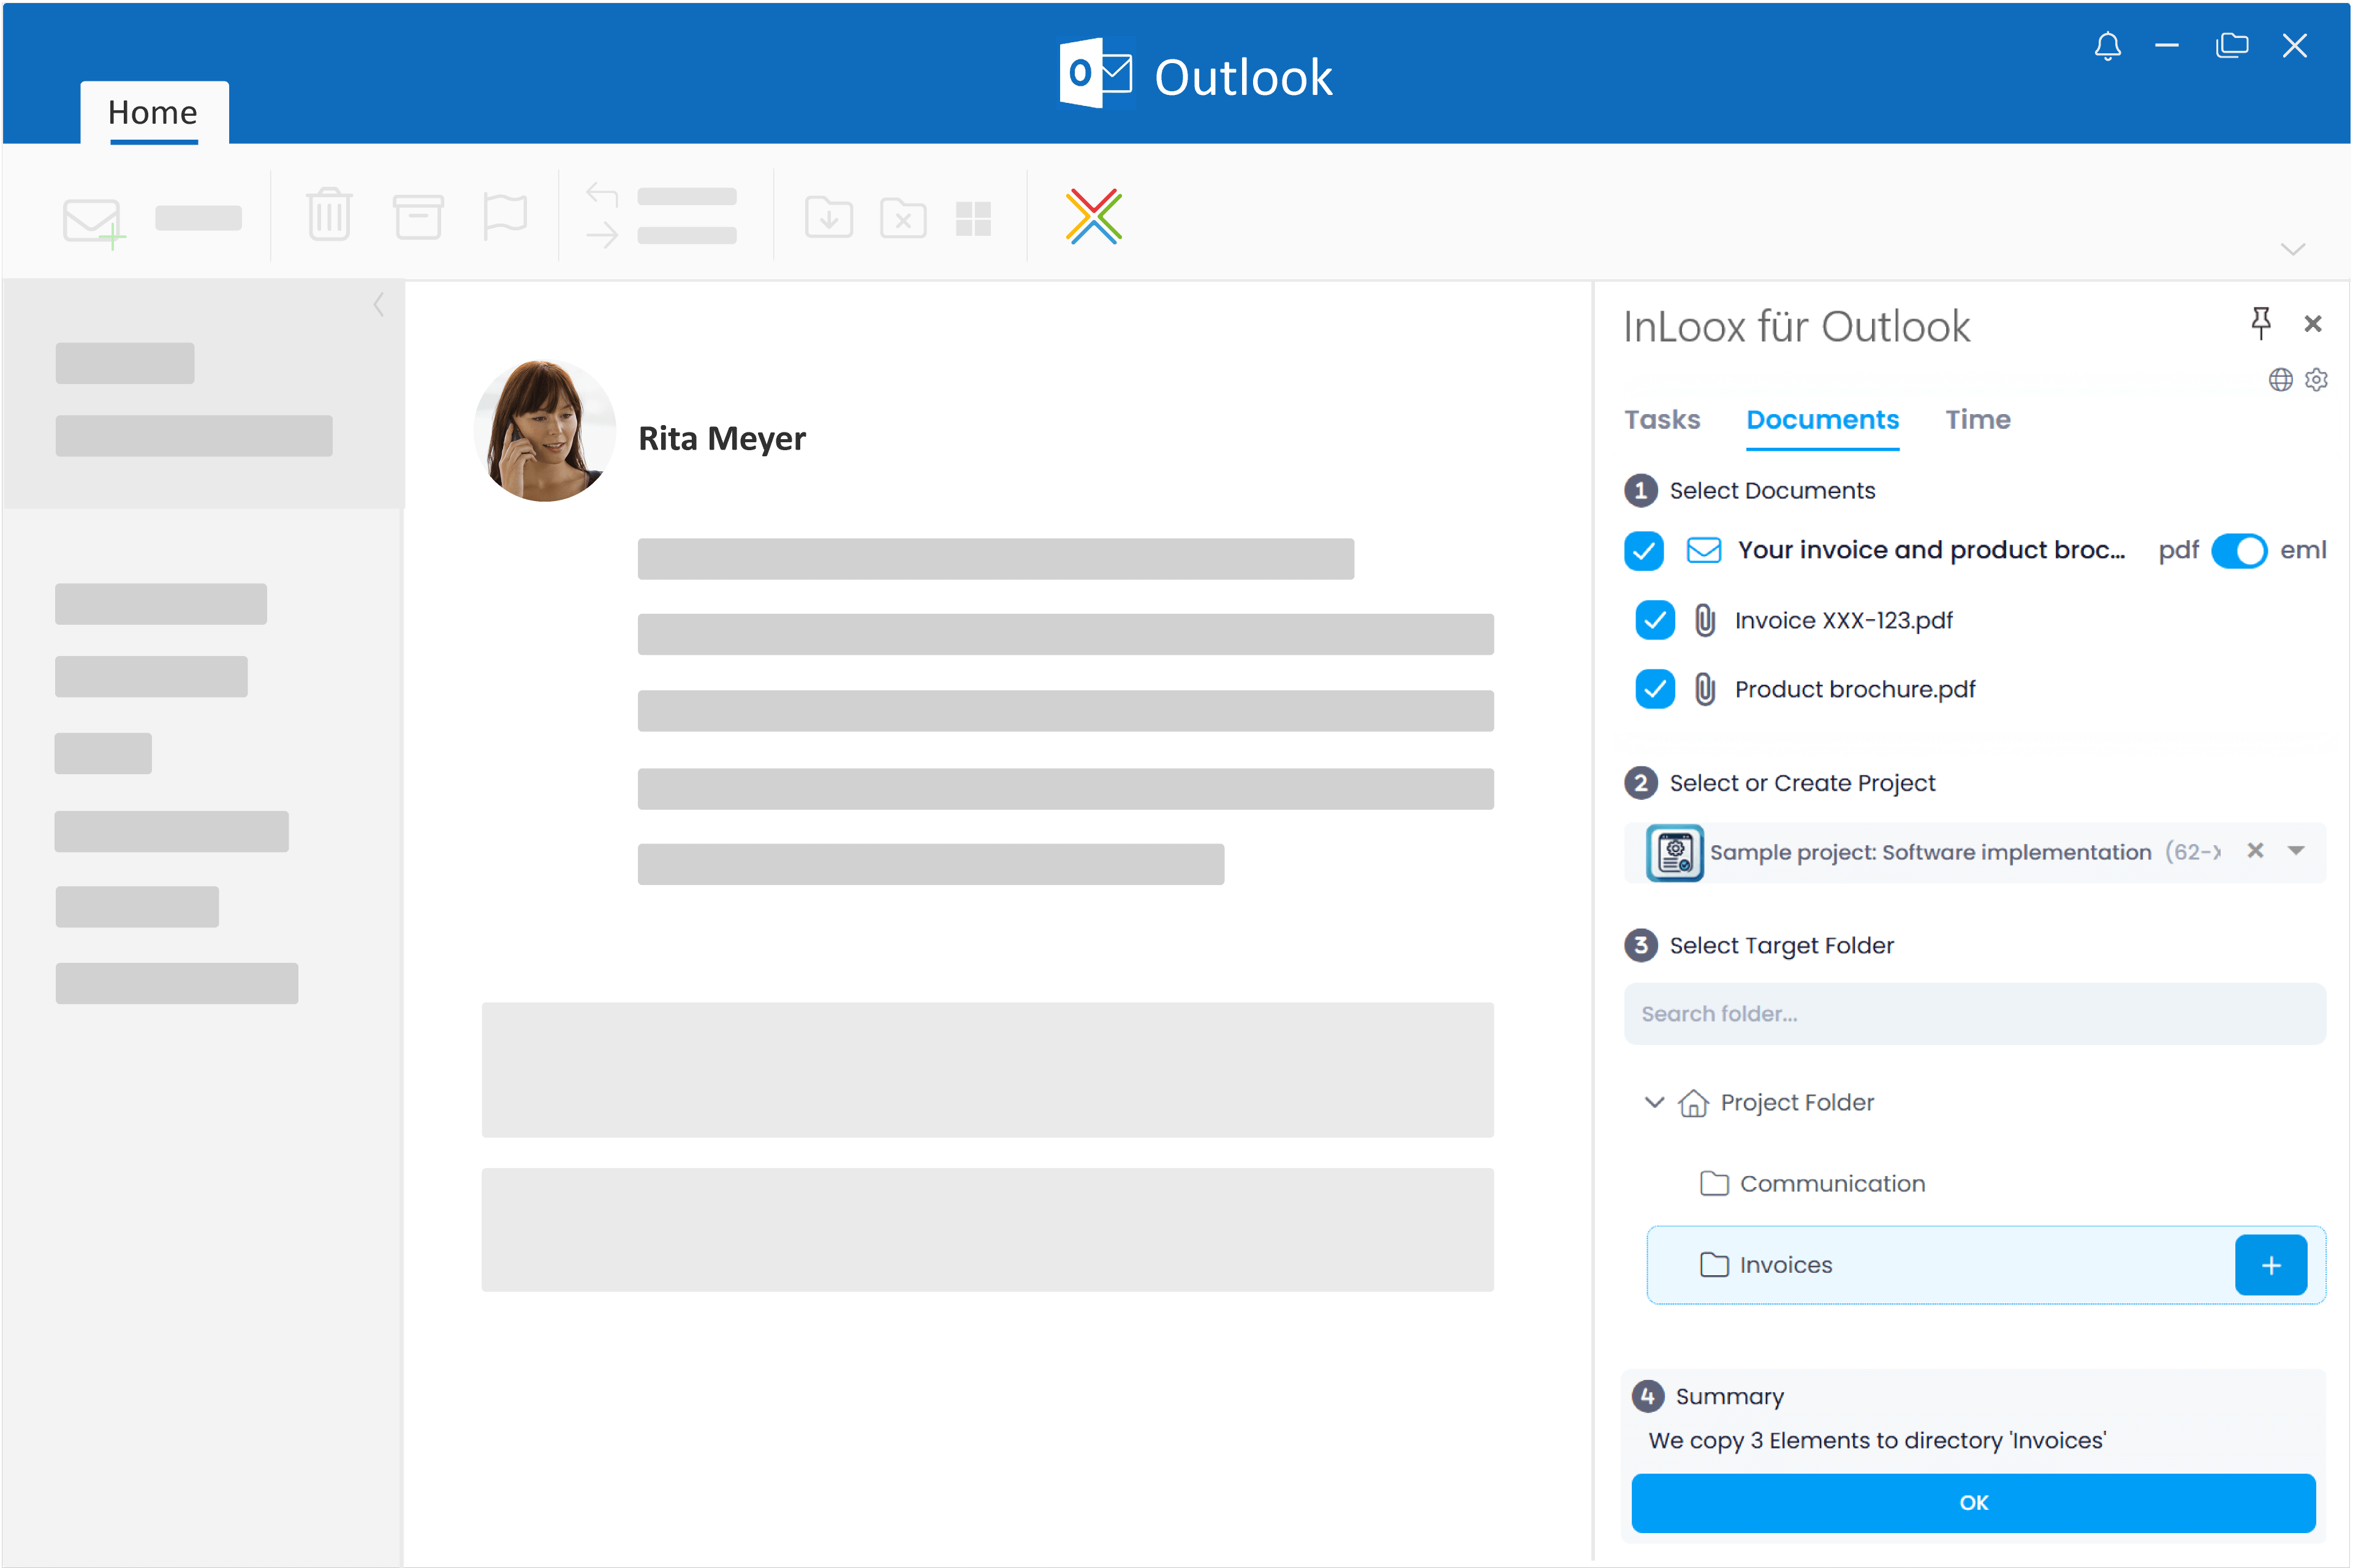Click Rita Meyer's profile photo
2353x1568 pixels.
coord(545,431)
